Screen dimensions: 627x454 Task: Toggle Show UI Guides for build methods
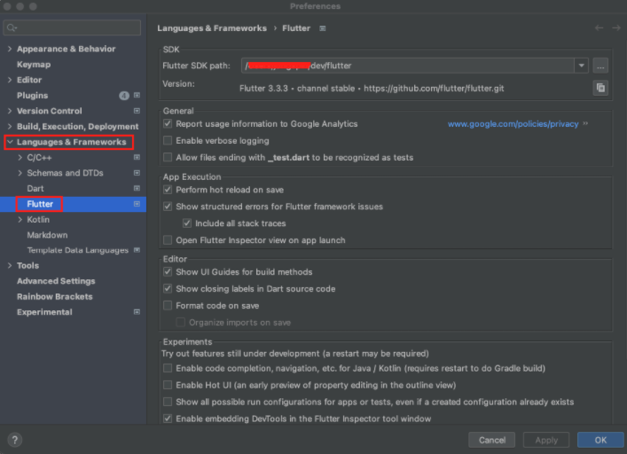168,272
